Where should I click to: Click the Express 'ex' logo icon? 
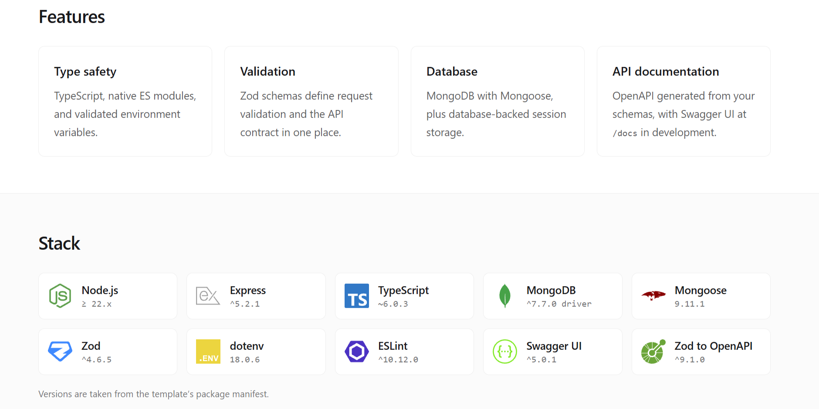click(208, 296)
